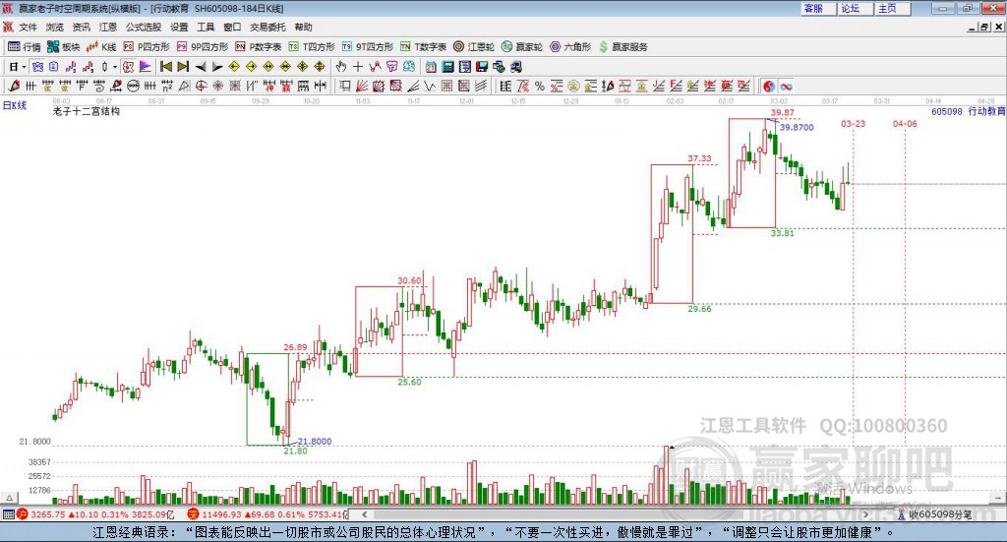Open the calculator icon
The height and width of the screenshot is (542, 1007).
click(447, 67)
